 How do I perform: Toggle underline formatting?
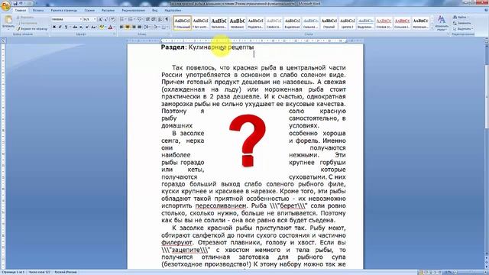pos(66,27)
